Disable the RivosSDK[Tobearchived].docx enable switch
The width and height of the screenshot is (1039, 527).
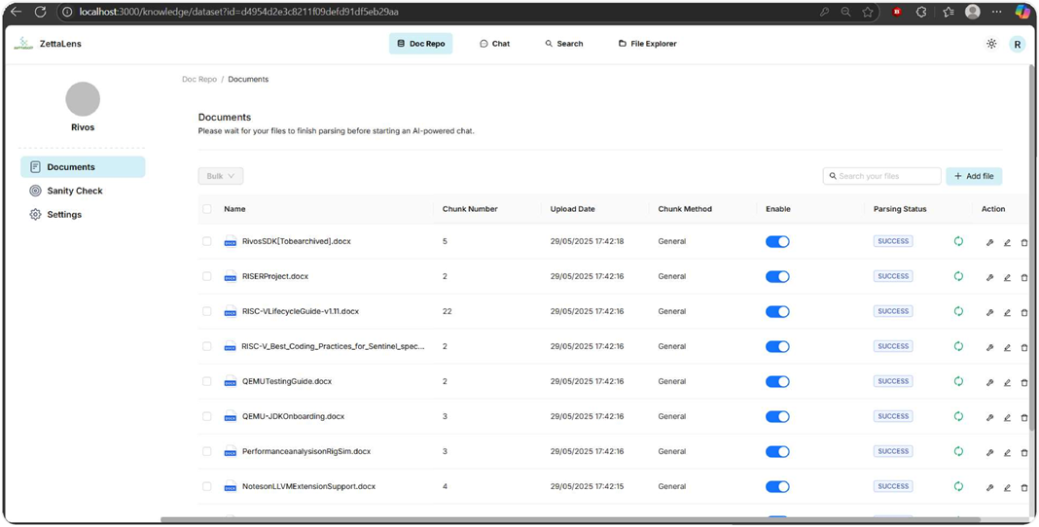point(777,241)
